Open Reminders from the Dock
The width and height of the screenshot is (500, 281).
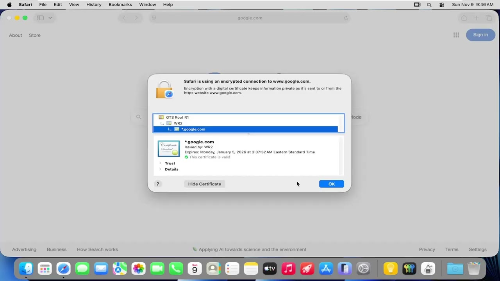click(x=232, y=269)
